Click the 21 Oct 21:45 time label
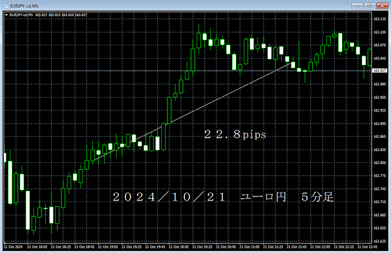The image size is (391, 253). point(297,247)
